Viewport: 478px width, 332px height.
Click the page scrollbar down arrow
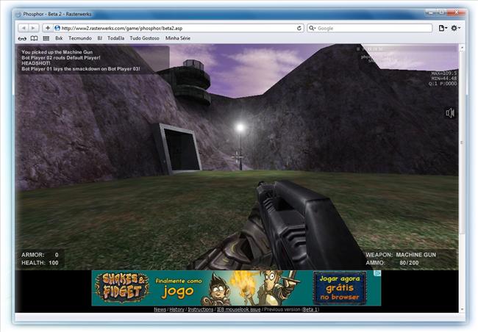click(x=462, y=309)
